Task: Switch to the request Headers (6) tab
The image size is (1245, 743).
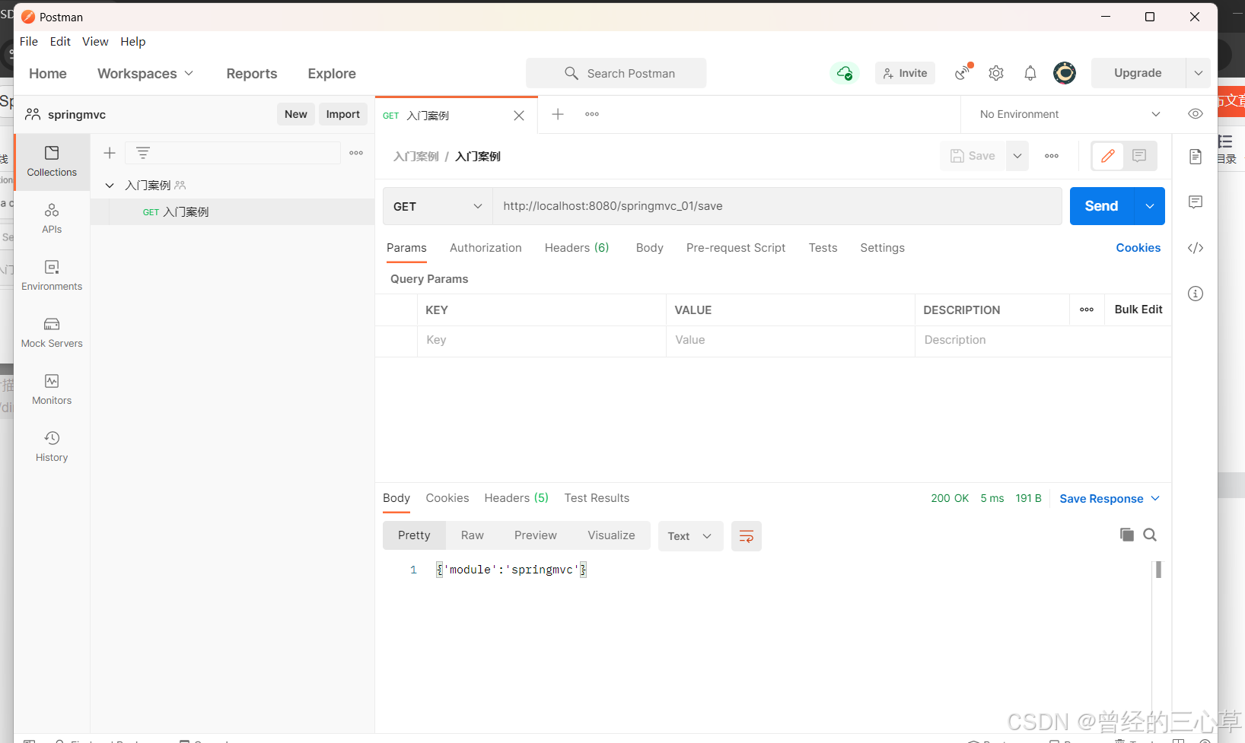Action: coord(577,248)
